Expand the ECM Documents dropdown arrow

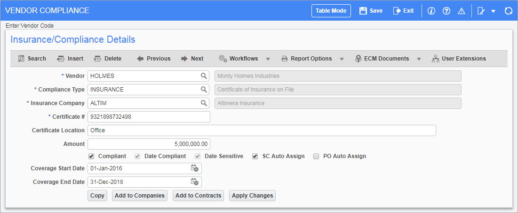419,59
